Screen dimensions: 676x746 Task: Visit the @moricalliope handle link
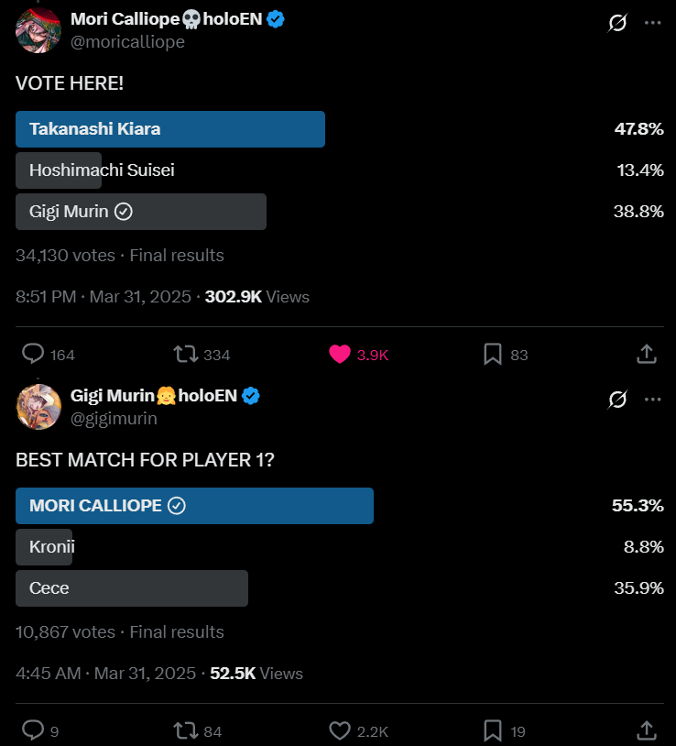(x=127, y=42)
